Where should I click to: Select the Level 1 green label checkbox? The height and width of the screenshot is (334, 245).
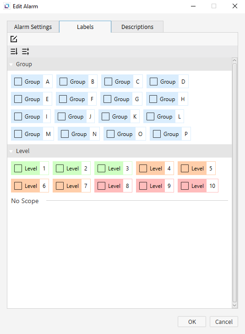tap(18, 168)
